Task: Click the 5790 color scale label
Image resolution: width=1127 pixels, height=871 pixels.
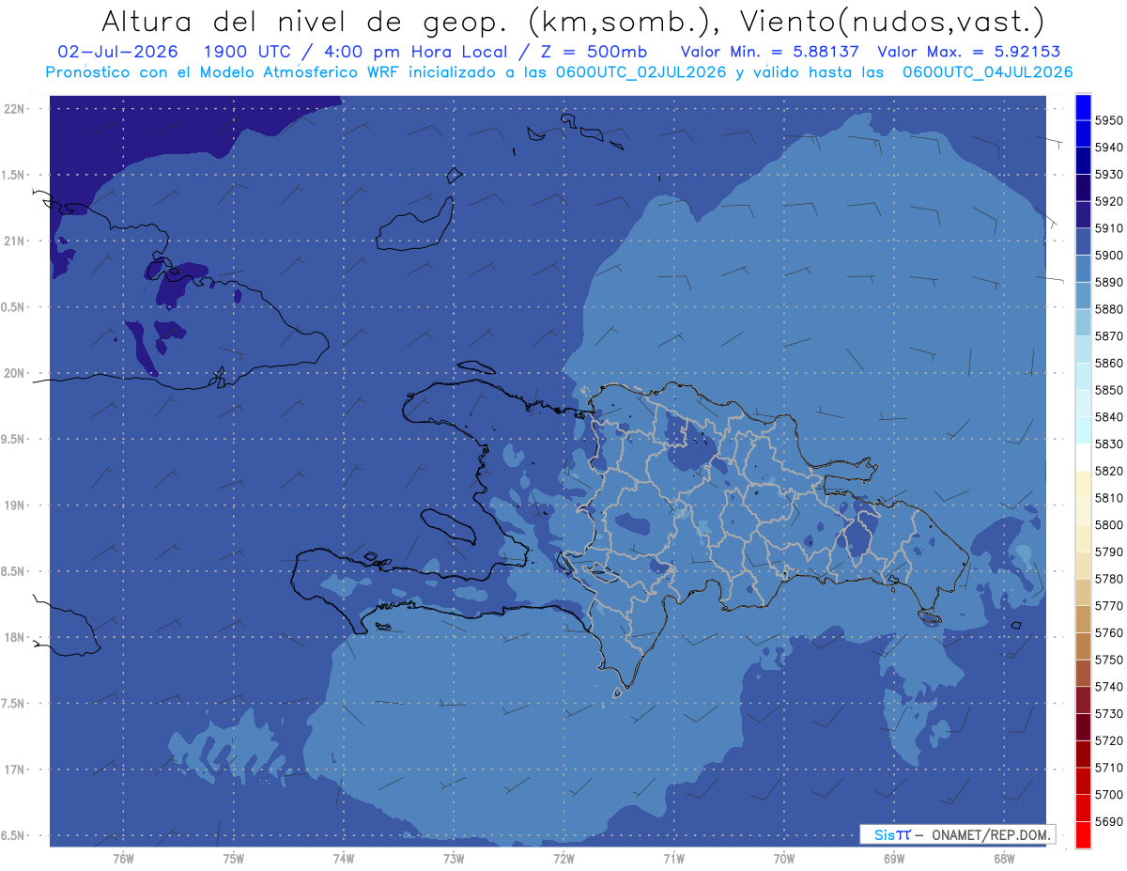Action: tap(1108, 552)
